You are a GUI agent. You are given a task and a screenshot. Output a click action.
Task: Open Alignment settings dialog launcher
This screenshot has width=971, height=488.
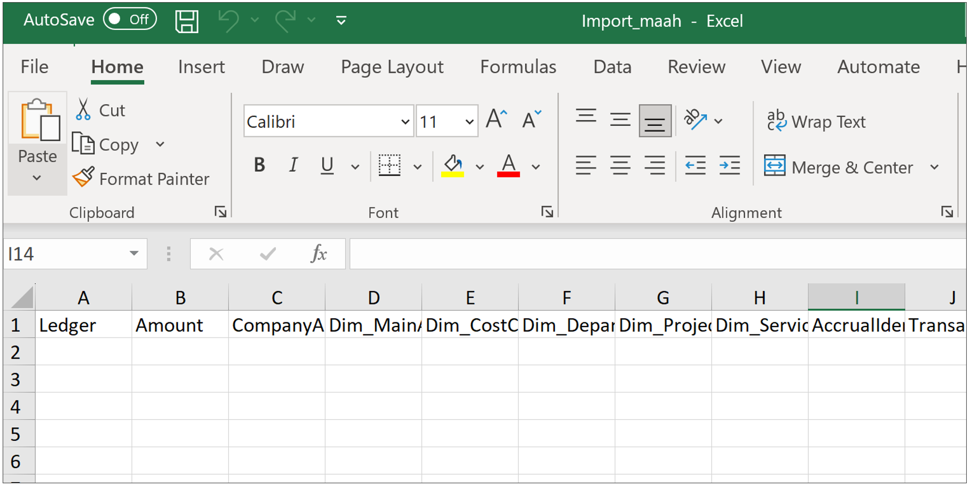(947, 212)
